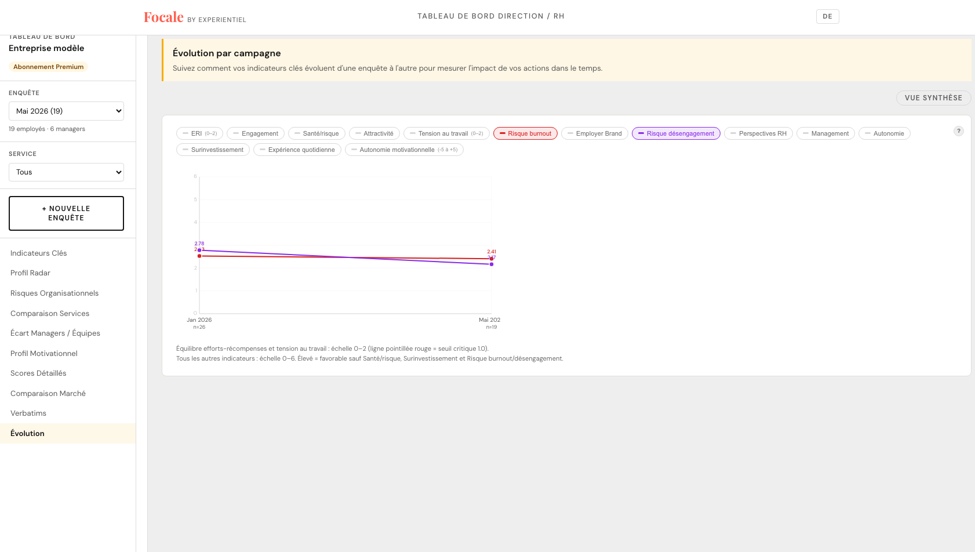This screenshot has width=975, height=552.
Task: Click the Abonnement Premium badge
Action: pos(48,67)
